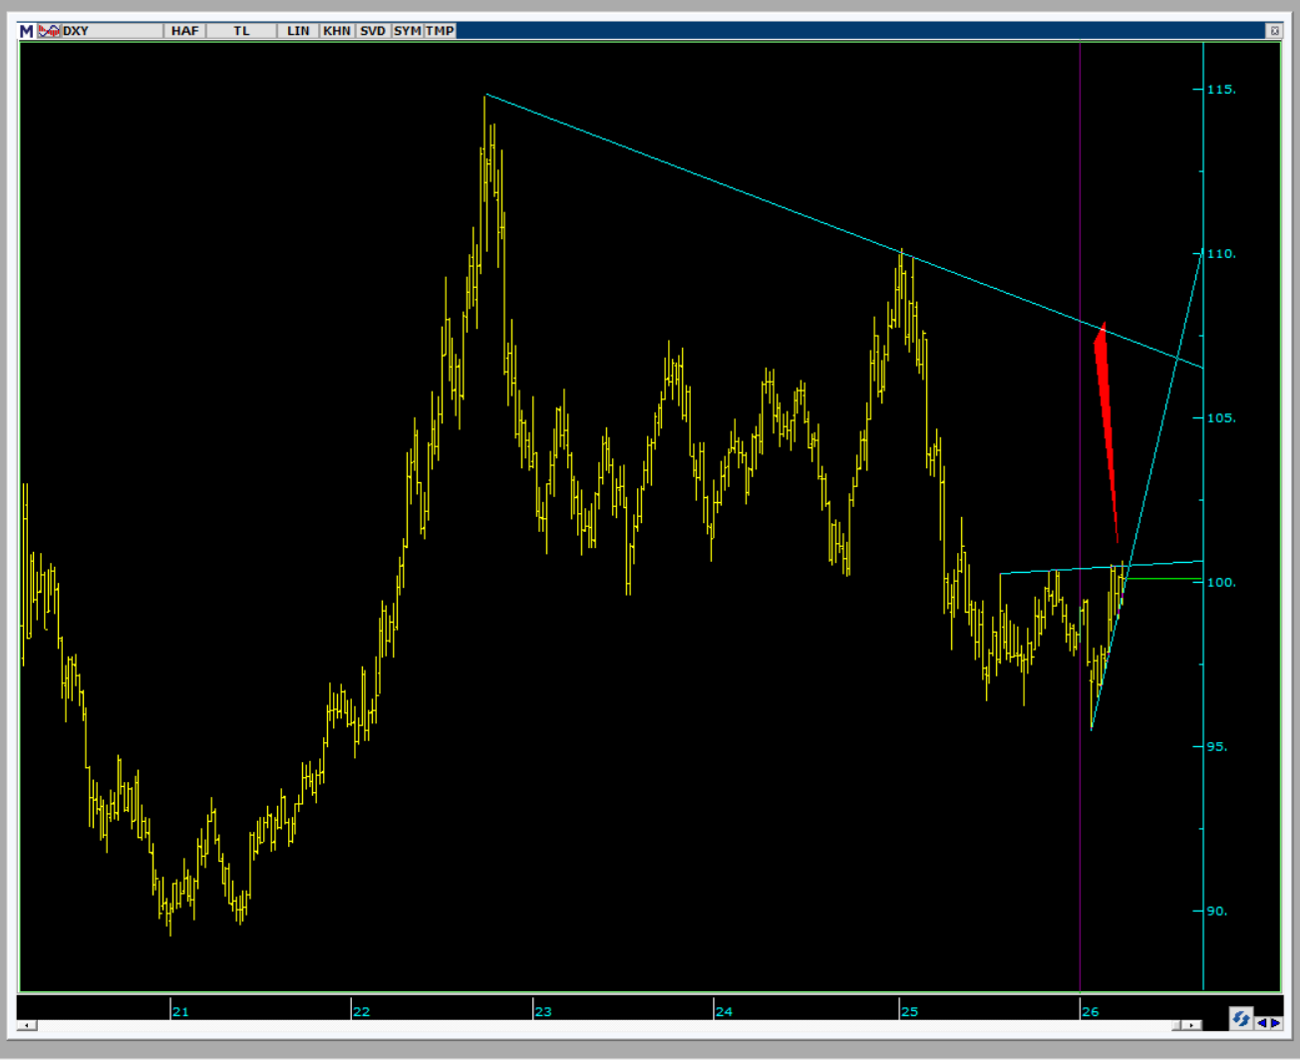
Task: Click the chart-type icon beside DXY
Action: coord(49,31)
